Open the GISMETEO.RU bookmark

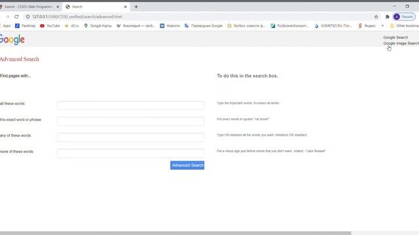coord(333,26)
